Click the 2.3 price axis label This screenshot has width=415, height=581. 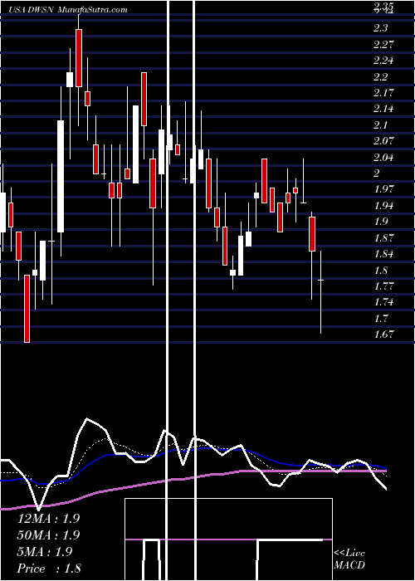pos(380,28)
